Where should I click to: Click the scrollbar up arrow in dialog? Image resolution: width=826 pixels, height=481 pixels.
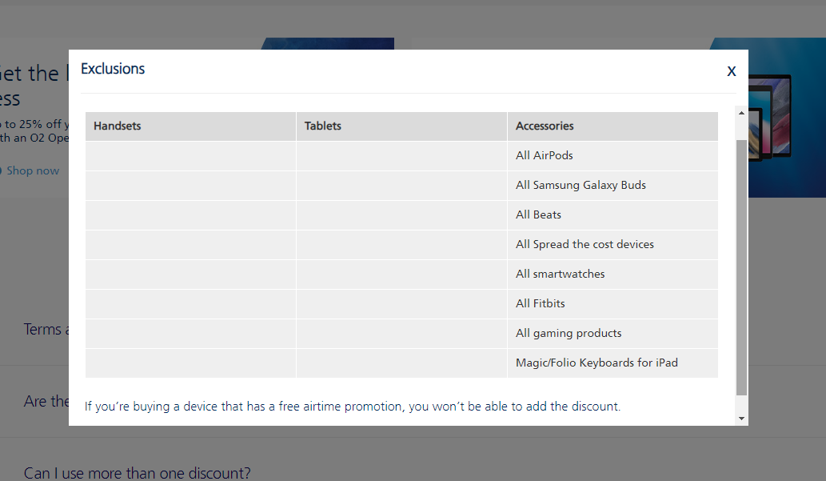(741, 113)
